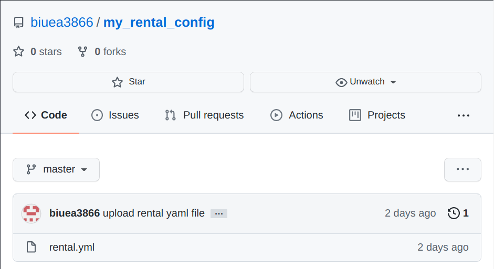Screen dimensions: 494x269
Task: Click the Pull requests merge icon
Action: pyautogui.click(x=171, y=115)
